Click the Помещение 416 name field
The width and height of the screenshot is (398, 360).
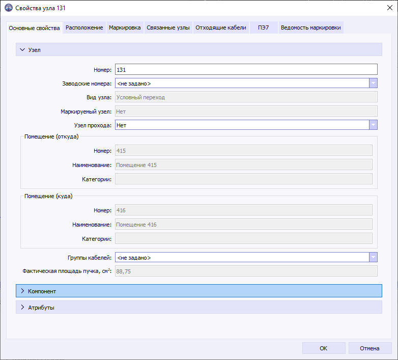(x=244, y=225)
